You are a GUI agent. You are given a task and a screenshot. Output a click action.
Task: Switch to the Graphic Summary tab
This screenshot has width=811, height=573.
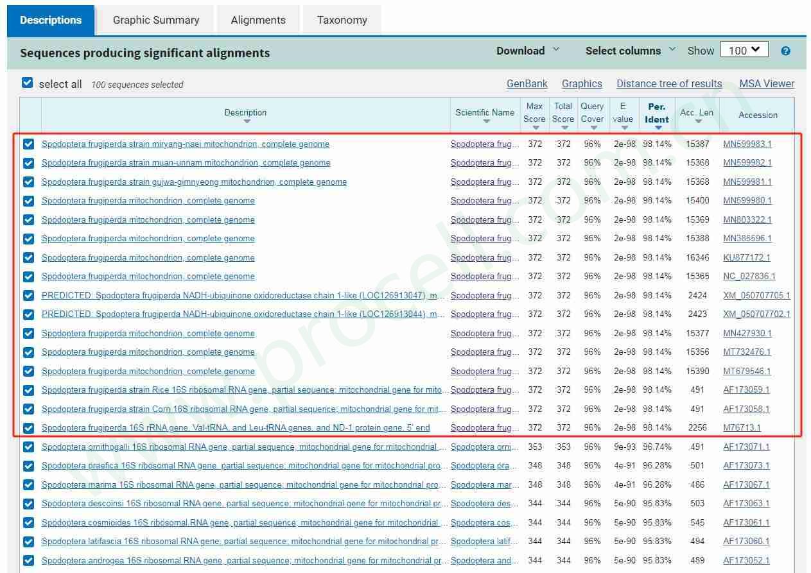(x=156, y=20)
